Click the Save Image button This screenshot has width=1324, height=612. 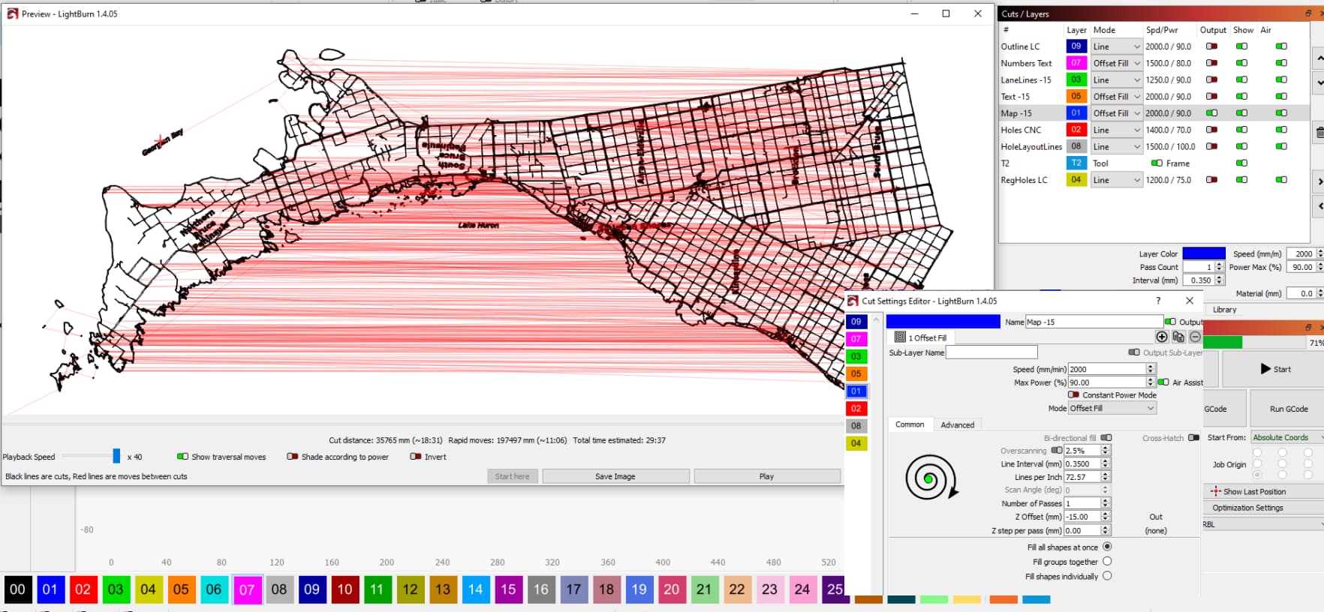point(615,476)
